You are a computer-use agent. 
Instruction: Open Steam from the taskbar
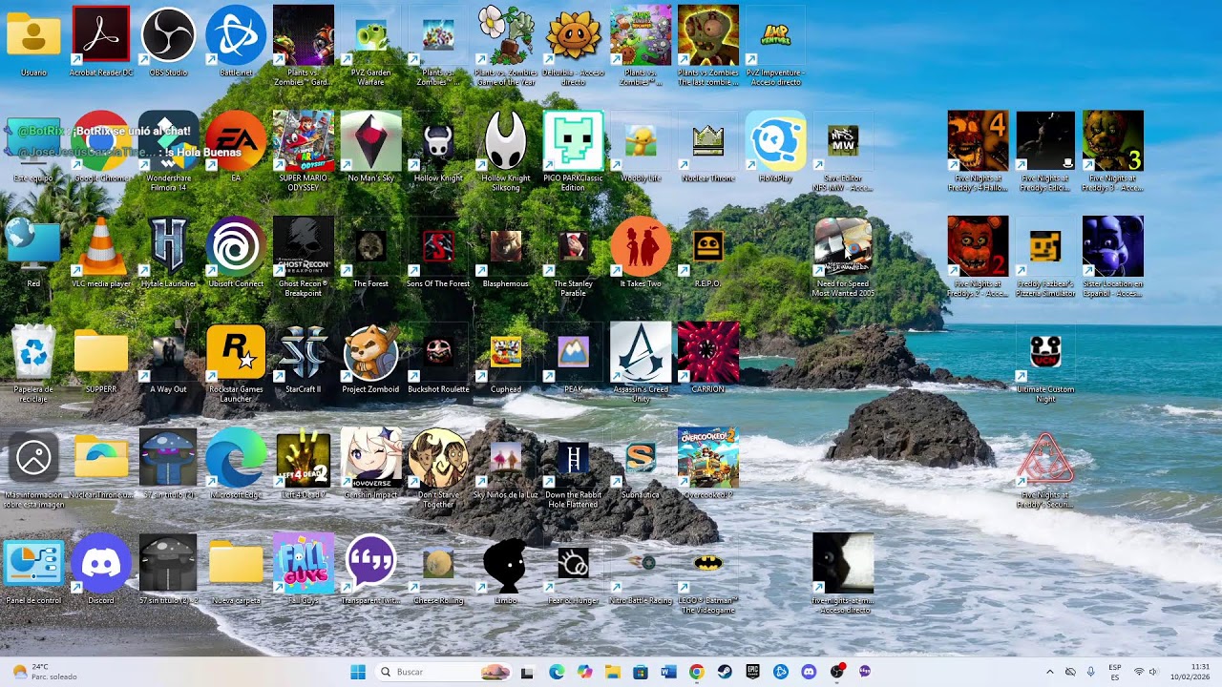pos(725,672)
